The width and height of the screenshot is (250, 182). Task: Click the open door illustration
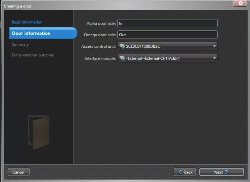pos(39,133)
